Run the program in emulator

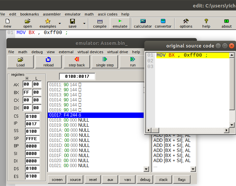pyautogui.click(x=133, y=62)
